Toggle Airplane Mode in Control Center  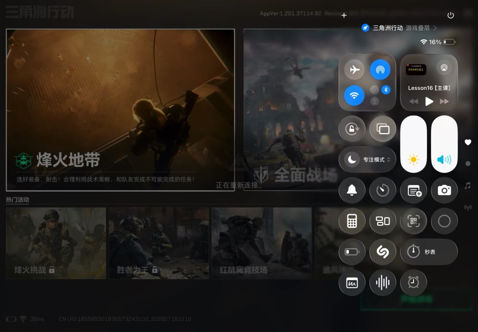click(354, 69)
